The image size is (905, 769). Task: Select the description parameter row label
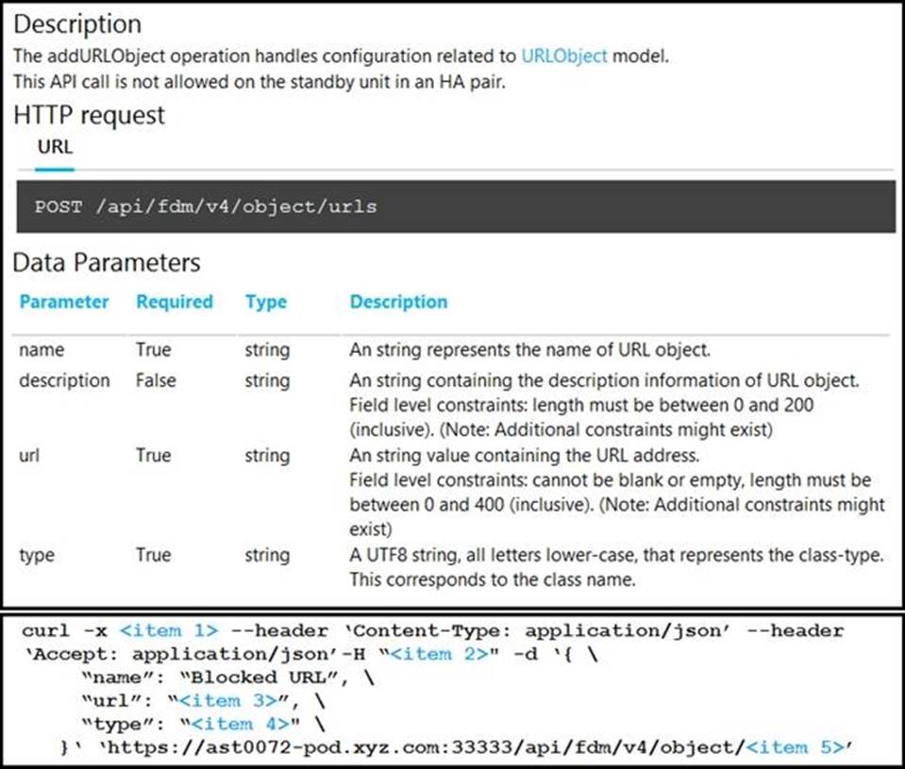(x=64, y=380)
